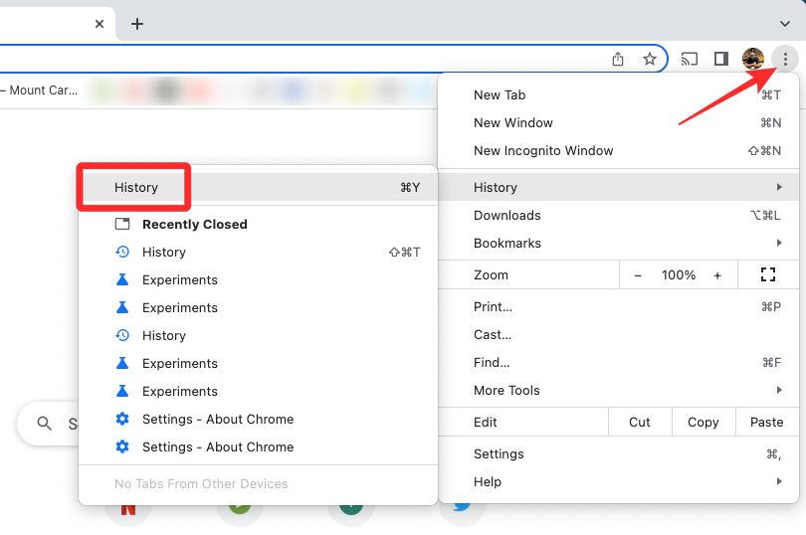Click the Paste button in Edit row
The image size is (806, 535).
[766, 422]
